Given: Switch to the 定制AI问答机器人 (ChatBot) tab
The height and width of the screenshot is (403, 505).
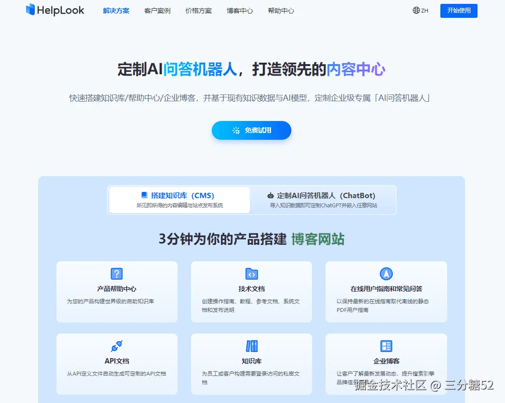Looking at the screenshot, I should click(x=322, y=200).
